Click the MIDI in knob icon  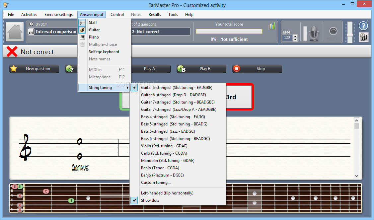point(333,31)
